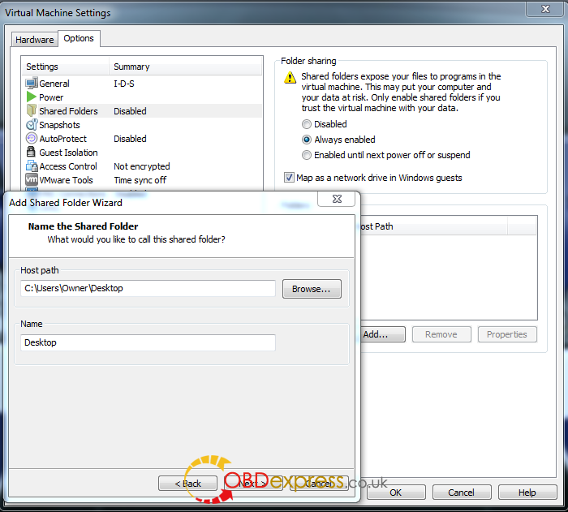Click the Access Control icon
The width and height of the screenshot is (568, 512).
pyautogui.click(x=32, y=166)
